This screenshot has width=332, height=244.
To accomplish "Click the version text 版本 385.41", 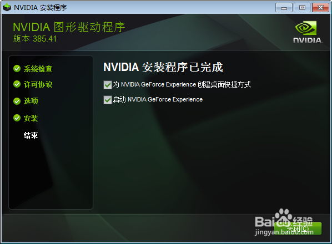I will [x=35, y=39].
